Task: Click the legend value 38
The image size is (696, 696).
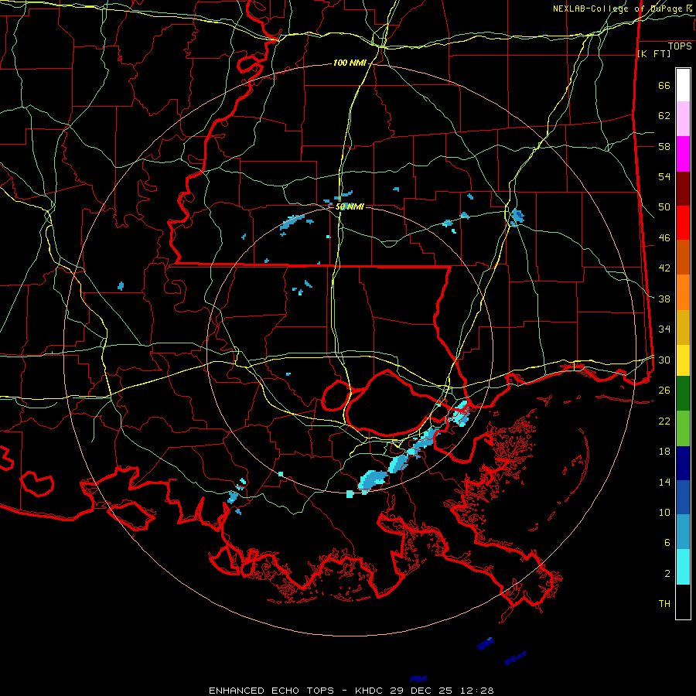Action: coord(664,299)
